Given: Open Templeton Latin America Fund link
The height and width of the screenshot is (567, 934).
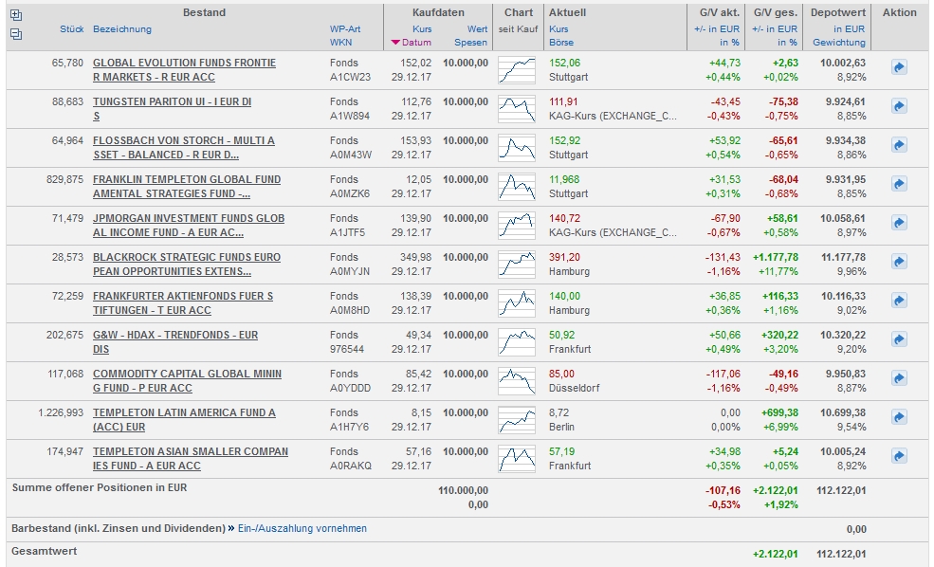Looking at the screenshot, I should pos(184,420).
